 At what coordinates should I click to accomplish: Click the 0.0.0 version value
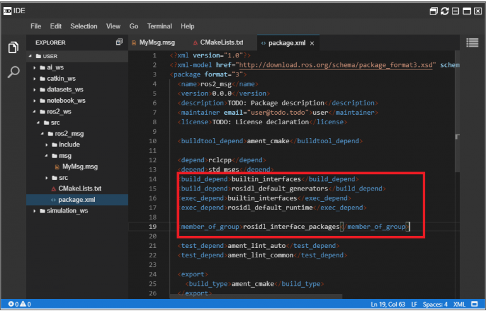222,93
